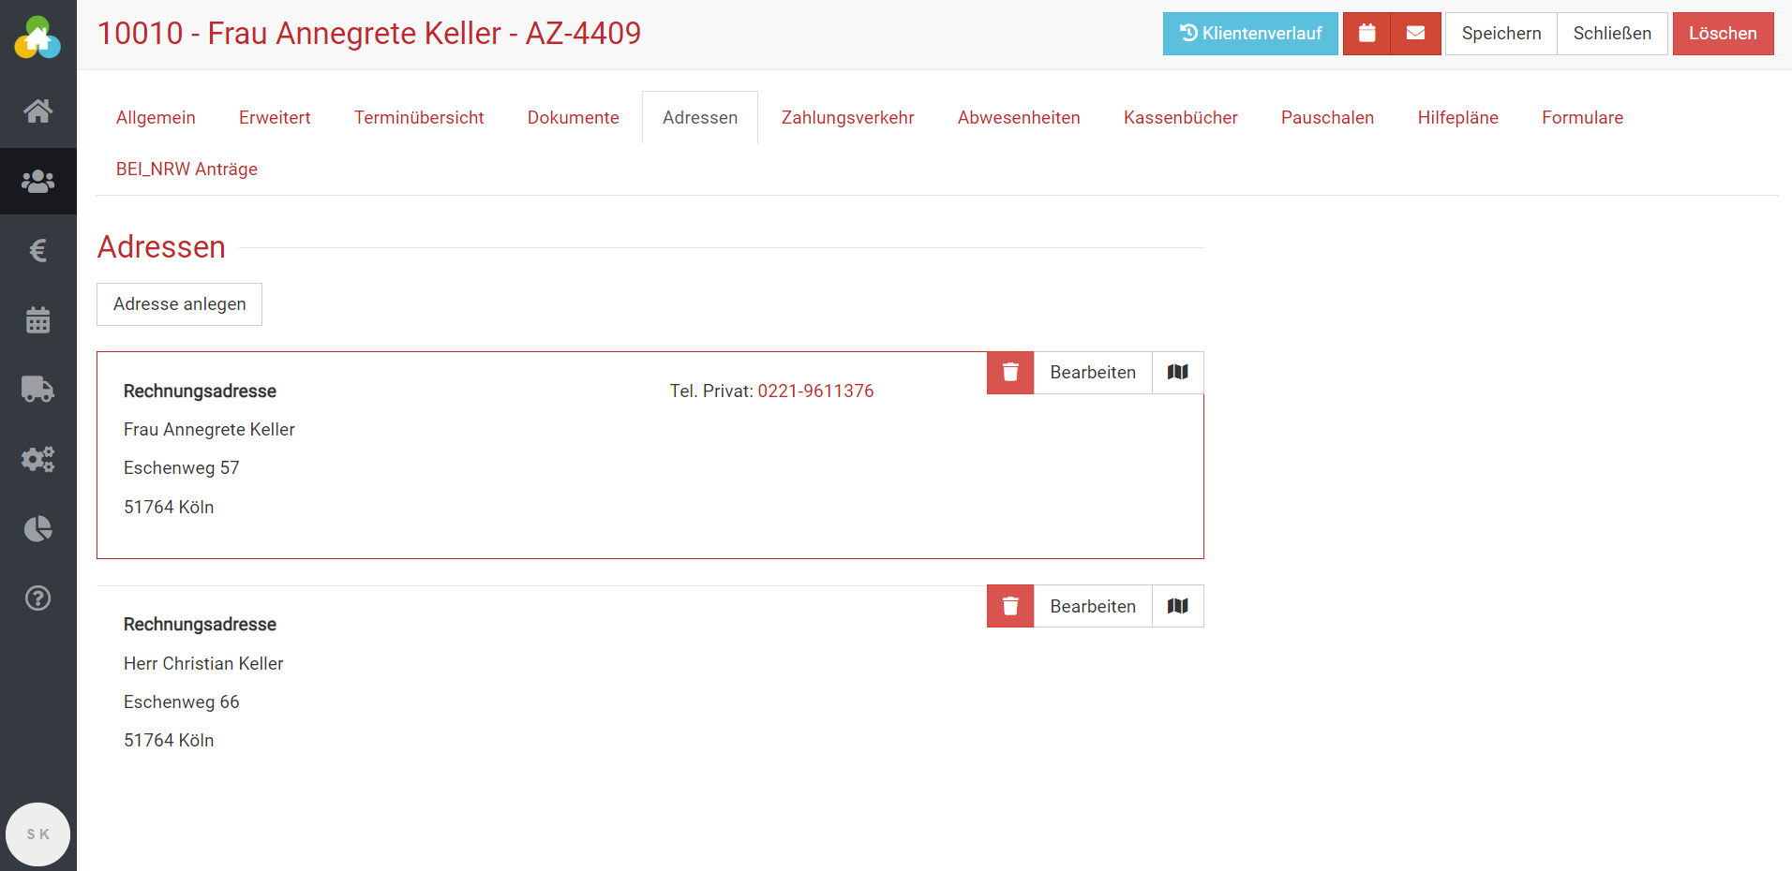Open the Terminübersicht tab
Screen dimensions: 1792x871
[x=419, y=118]
